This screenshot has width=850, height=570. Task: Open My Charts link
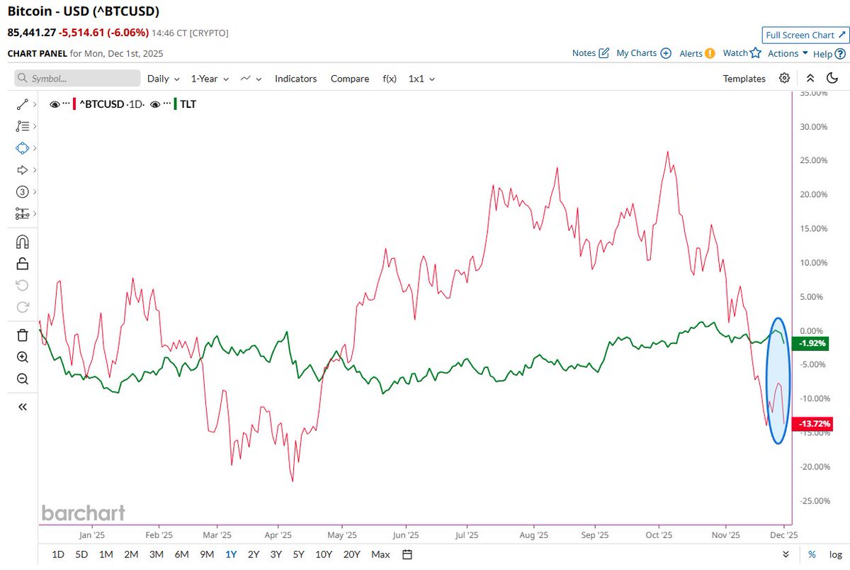click(636, 52)
